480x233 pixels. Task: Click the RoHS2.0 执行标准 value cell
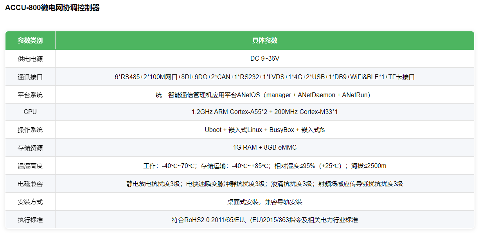265,220
